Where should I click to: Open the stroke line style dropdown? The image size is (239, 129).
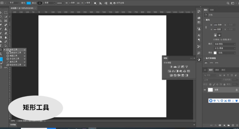click(60, 3)
